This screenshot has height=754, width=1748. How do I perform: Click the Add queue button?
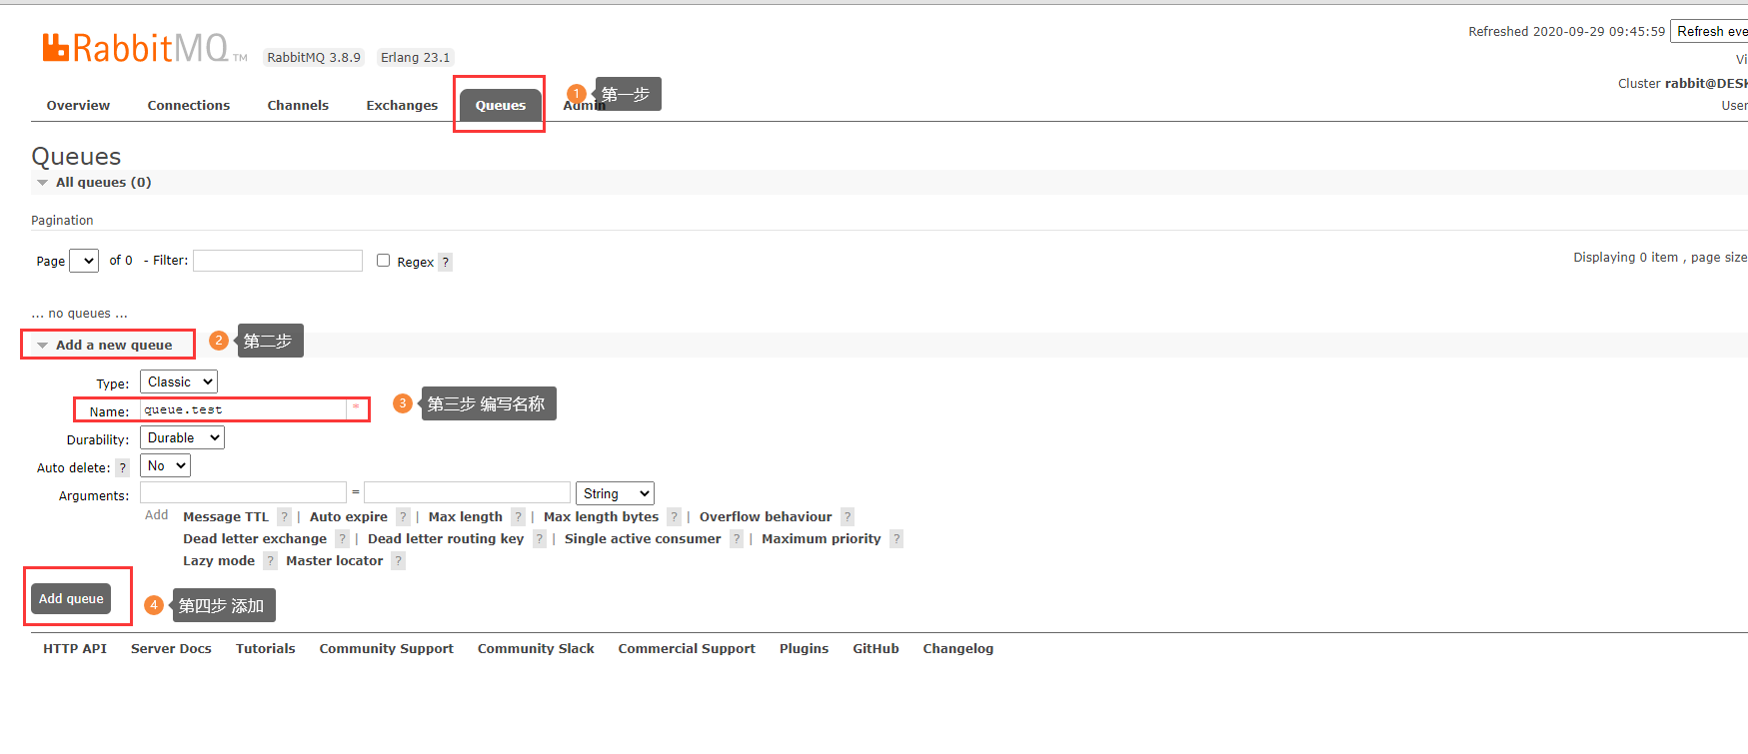click(x=71, y=598)
